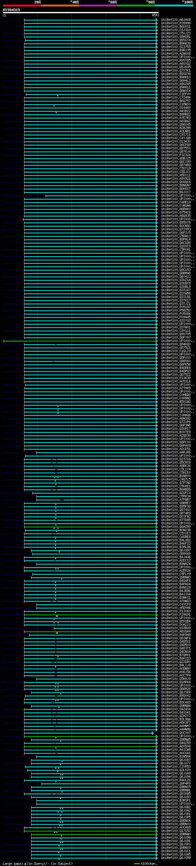Select hit label UniRef100_C7Z4M4
196x866 pixels.
coord(176,97)
